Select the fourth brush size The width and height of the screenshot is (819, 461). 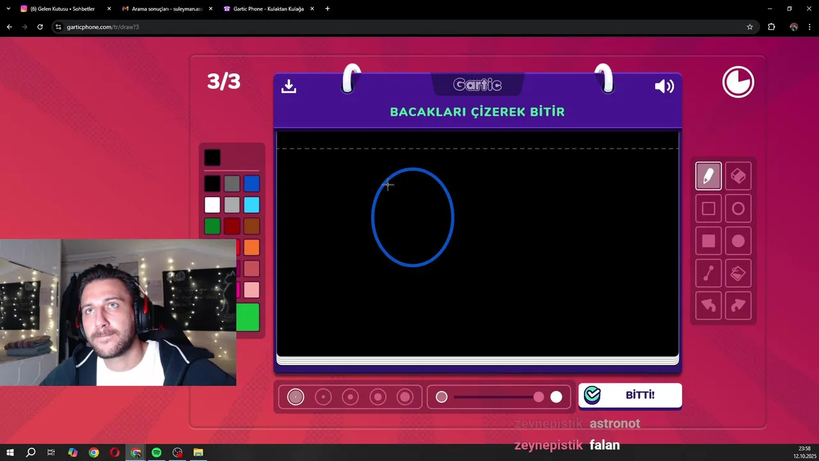tap(378, 397)
